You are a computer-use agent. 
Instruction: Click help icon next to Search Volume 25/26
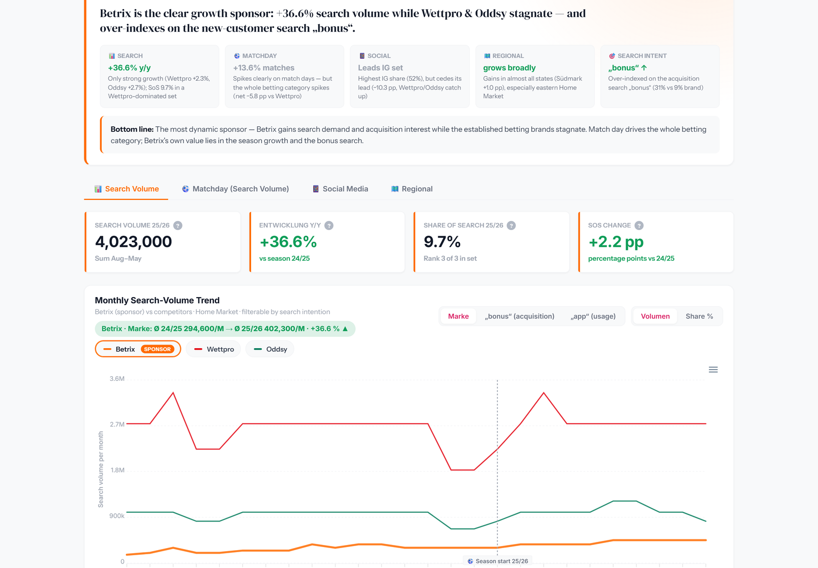(178, 225)
